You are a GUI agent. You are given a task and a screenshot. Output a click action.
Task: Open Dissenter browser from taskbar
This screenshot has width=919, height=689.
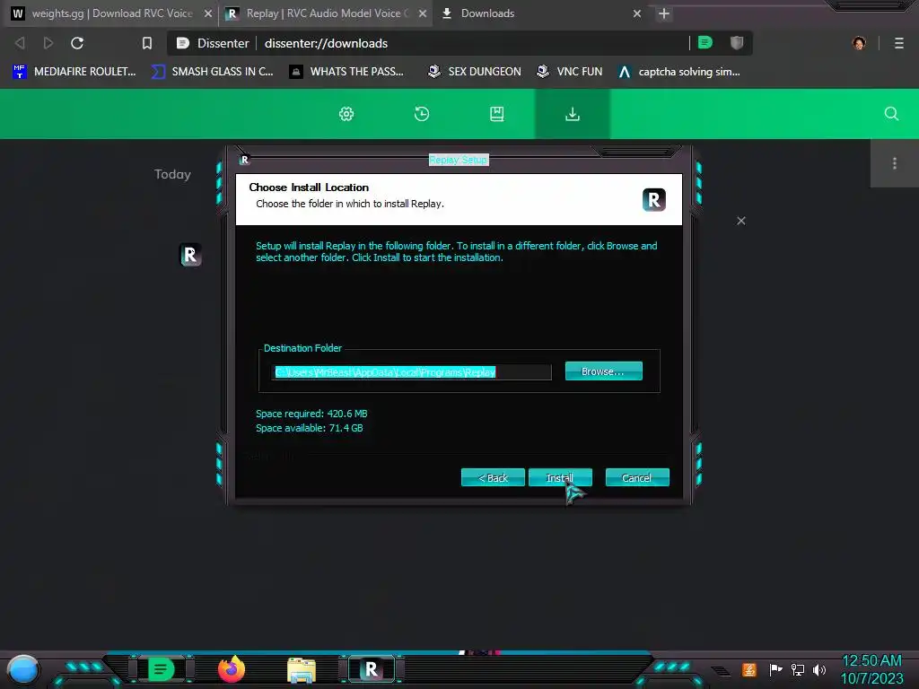[x=162, y=669]
